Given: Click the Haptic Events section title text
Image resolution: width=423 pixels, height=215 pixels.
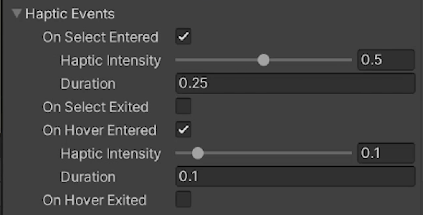Looking at the screenshot, I should 70,14.
